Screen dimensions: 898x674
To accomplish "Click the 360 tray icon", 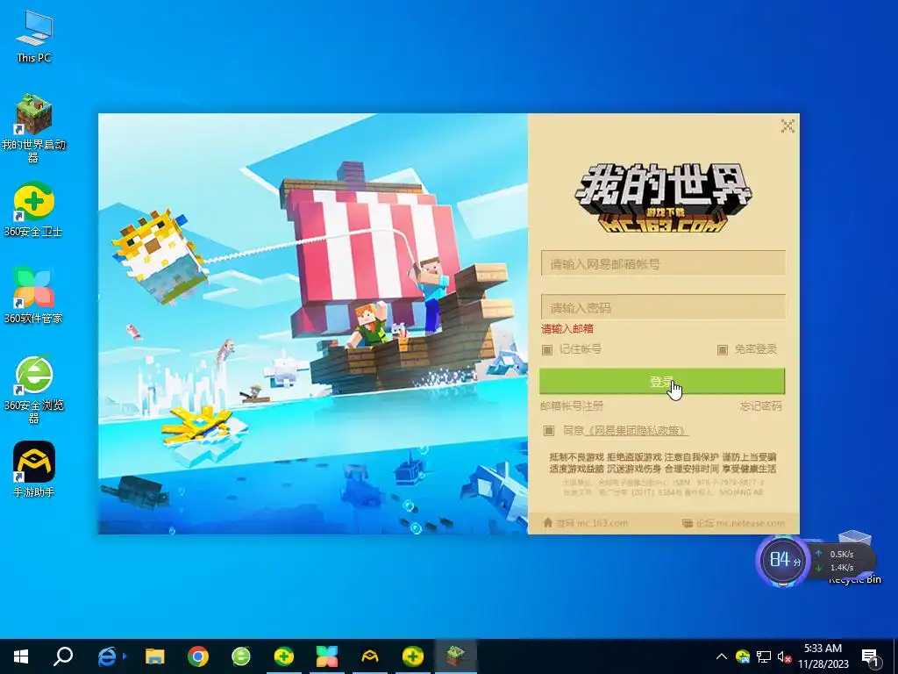I will (x=743, y=656).
